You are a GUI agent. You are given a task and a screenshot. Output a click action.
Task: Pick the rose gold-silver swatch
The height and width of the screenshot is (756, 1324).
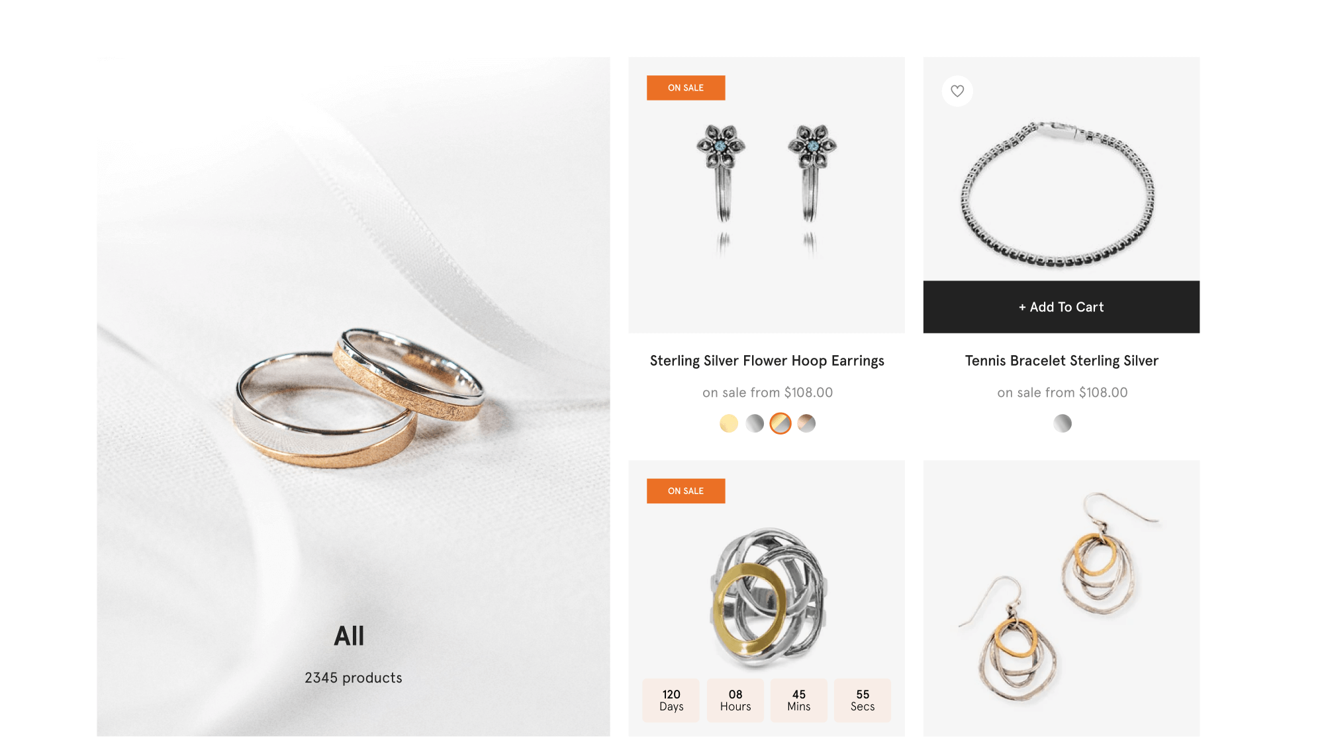click(x=806, y=423)
